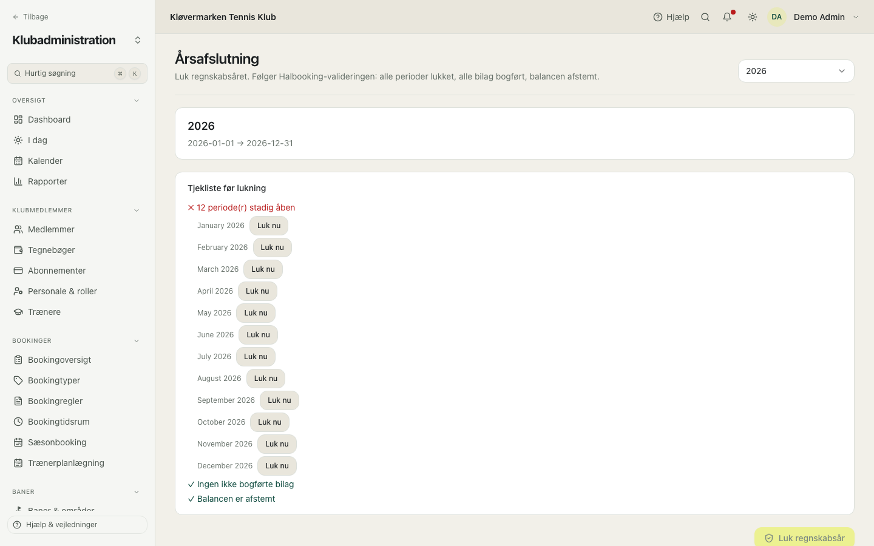Image resolution: width=874 pixels, height=546 pixels.
Task: Open Bookingtidsrum clock item
Action: pyautogui.click(x=77, y=422)
